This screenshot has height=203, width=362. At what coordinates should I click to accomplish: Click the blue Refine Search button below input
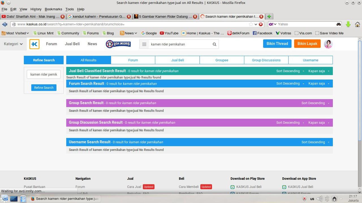44,88
